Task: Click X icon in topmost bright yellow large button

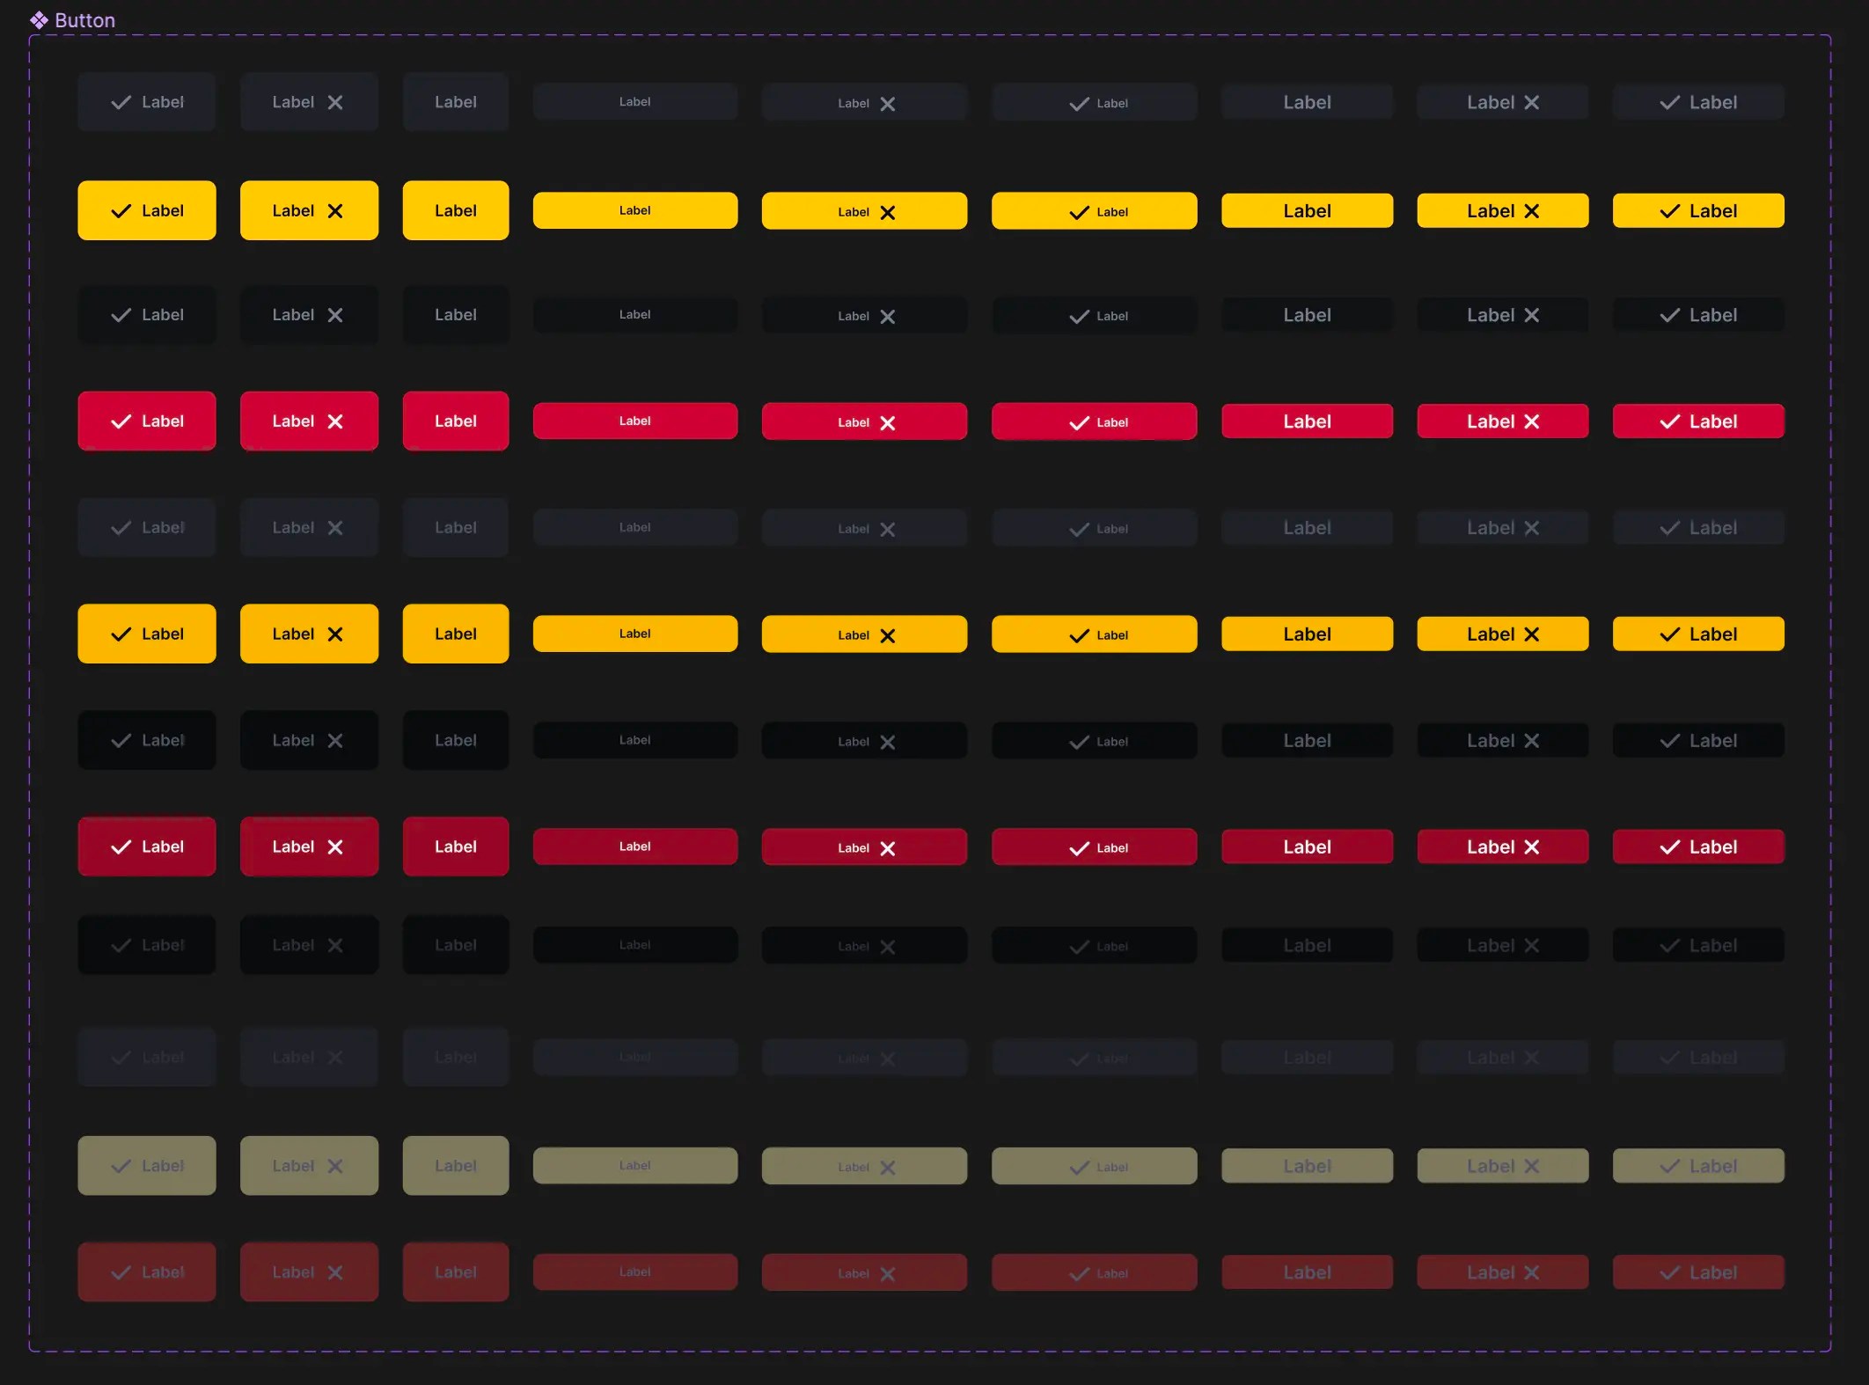Action: point(335,211)
